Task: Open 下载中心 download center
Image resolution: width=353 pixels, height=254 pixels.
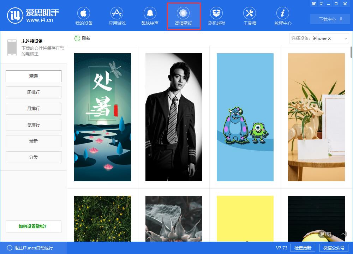Action: pyautogui.click(x=331, y=19)
